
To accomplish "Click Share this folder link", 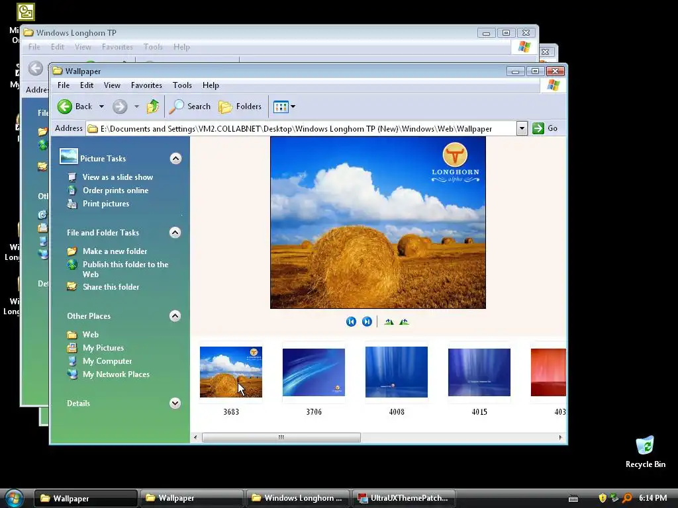I will click(x=111, y=287).
